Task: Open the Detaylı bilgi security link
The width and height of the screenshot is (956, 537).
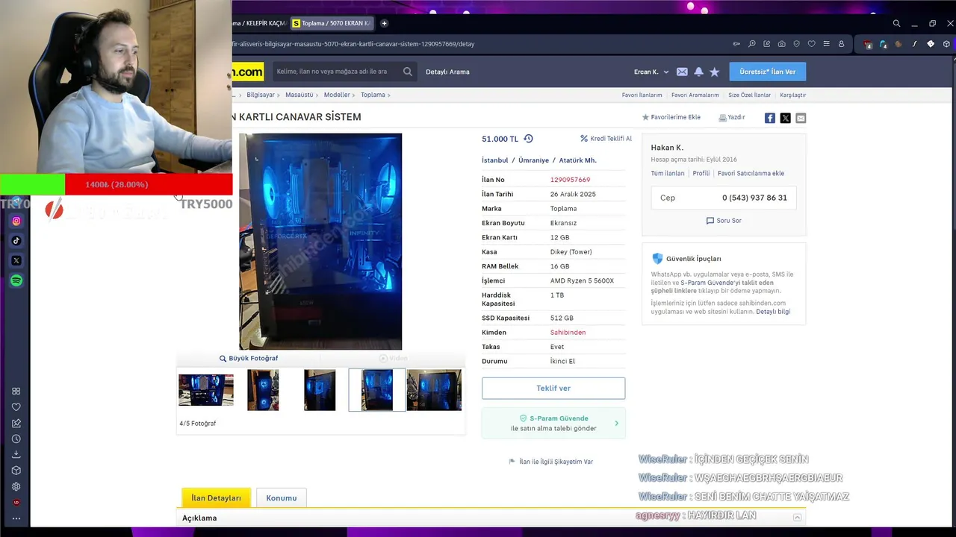Action: pyautogui.click(x=773, y=312)
